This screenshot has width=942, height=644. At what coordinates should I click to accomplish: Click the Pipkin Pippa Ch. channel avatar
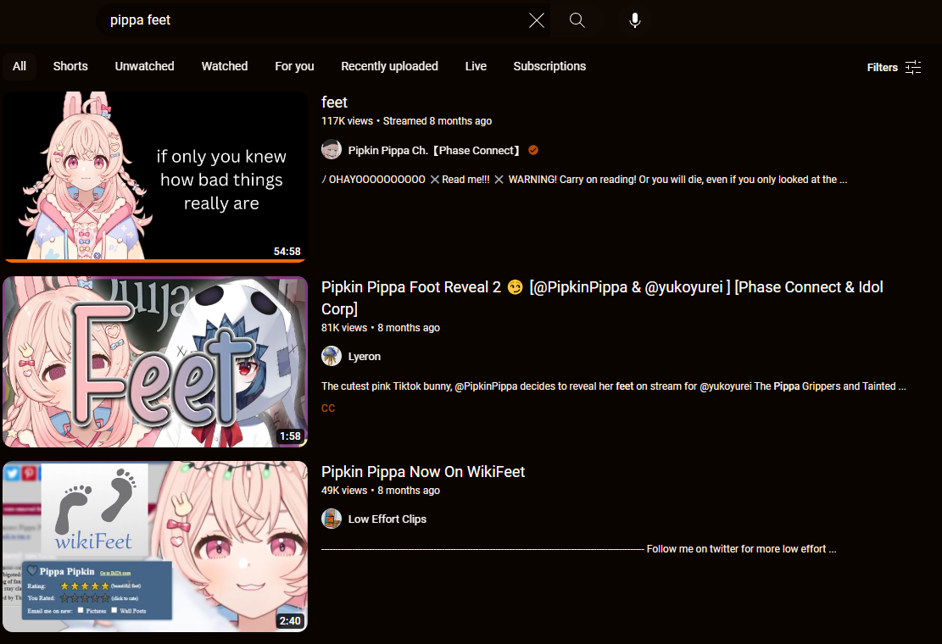pyautogui.click(x=332, y=150)
